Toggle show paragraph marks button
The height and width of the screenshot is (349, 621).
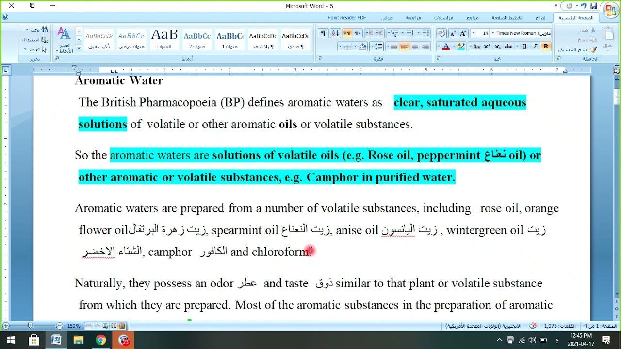[323, 33]
